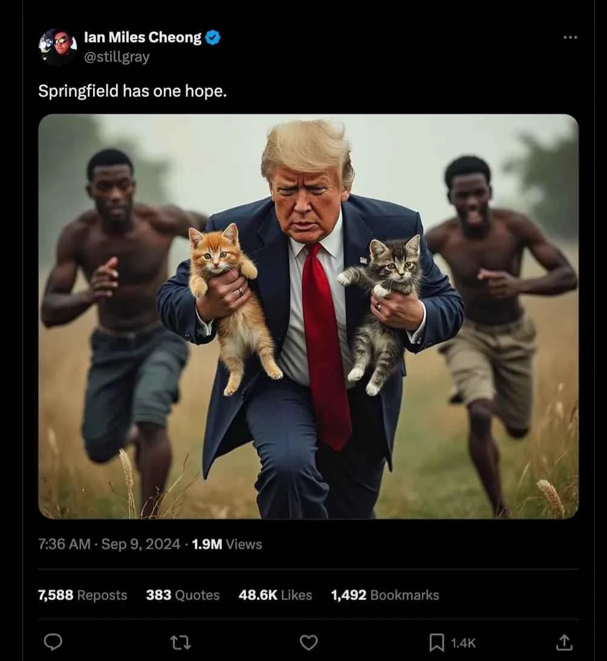
Task: Open the author's profile avatar
Action: [58, 47]
